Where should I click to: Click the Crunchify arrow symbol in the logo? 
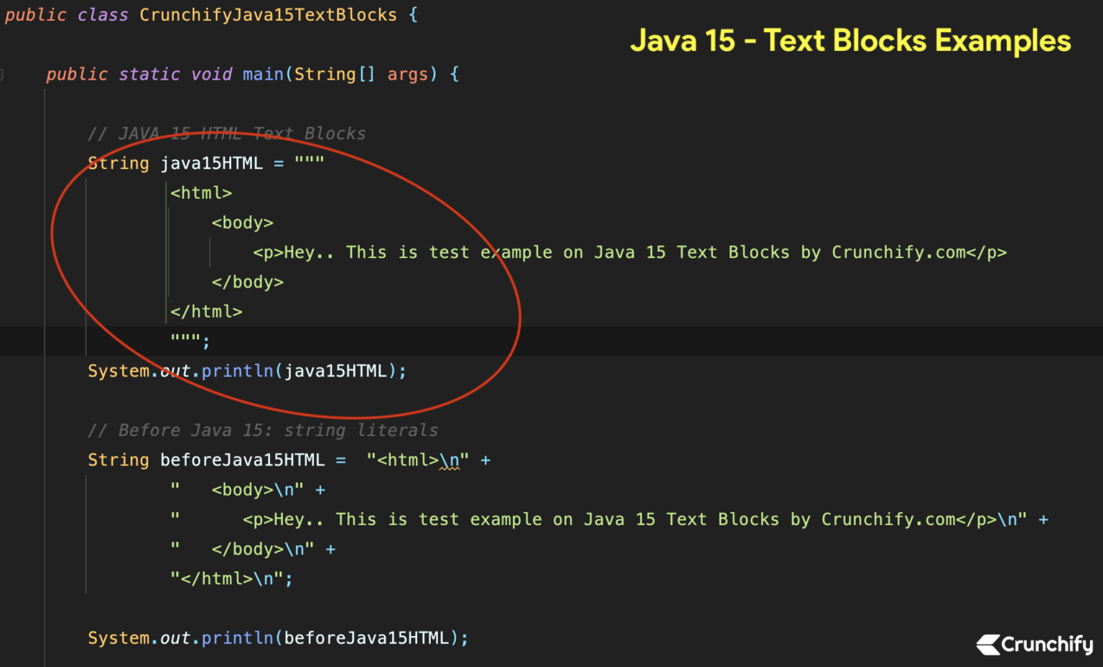[x=988, y=643]
